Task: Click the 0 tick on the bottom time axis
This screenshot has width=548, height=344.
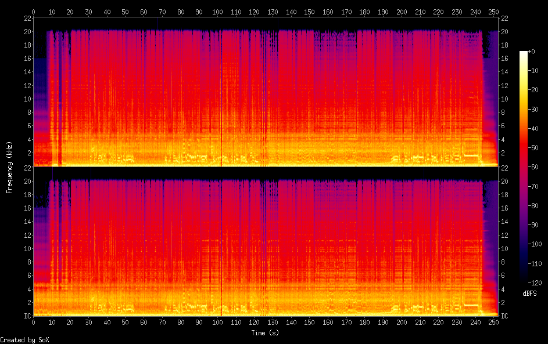Action: coord(34,323)
